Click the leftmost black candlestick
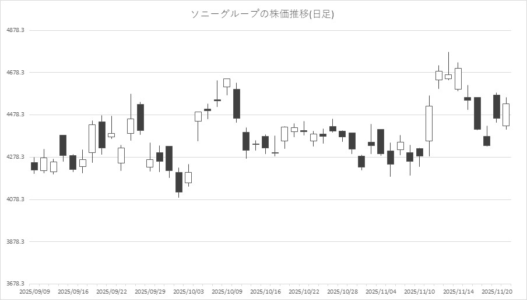The height and width of the screenshot is (300, 527). click(x=34, y=166)
